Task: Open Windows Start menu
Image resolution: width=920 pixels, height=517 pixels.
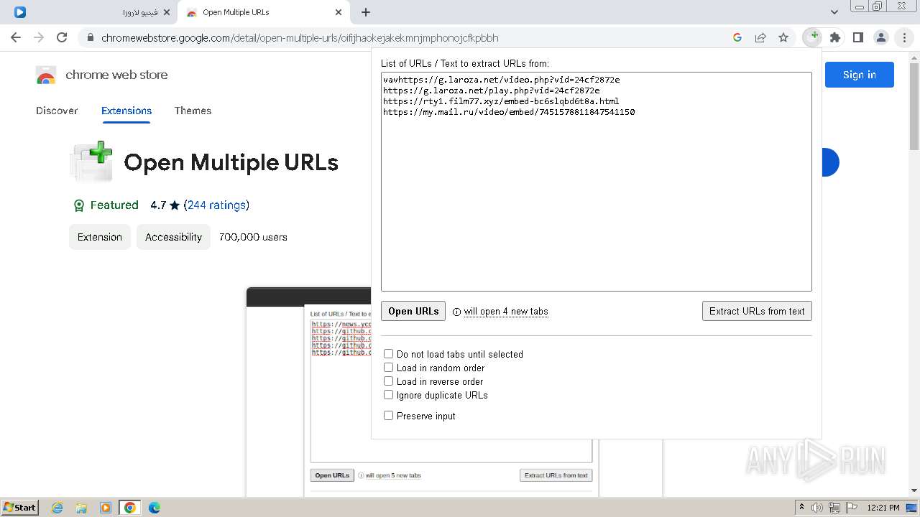Action: point(19,508)
